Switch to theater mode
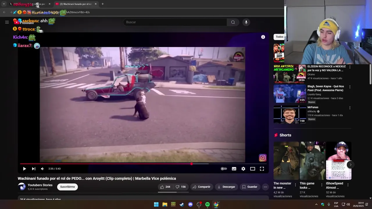Image resolution: width=372 pixels, height=209 pixels. [253, 169]
